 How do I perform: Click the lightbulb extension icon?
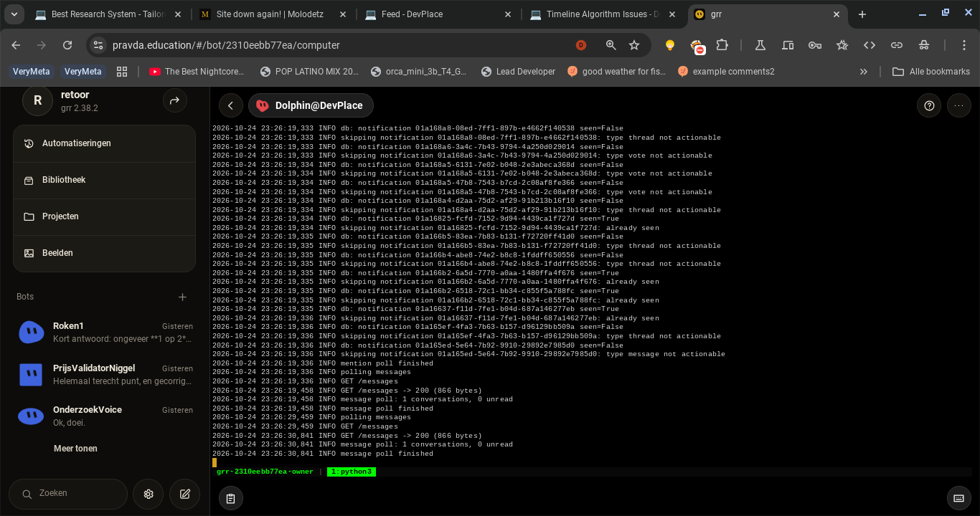point(670,45)
